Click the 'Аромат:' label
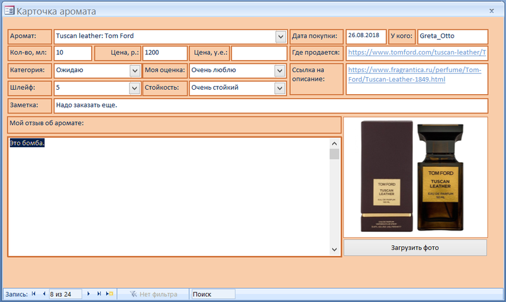The image size is (506, 302). pyautogui.click(x=30, y=37)
